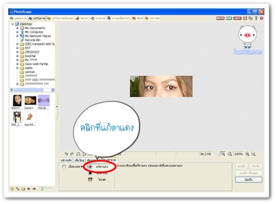Open the Print tab (seventh top tab)

click(x=137, y=18)
